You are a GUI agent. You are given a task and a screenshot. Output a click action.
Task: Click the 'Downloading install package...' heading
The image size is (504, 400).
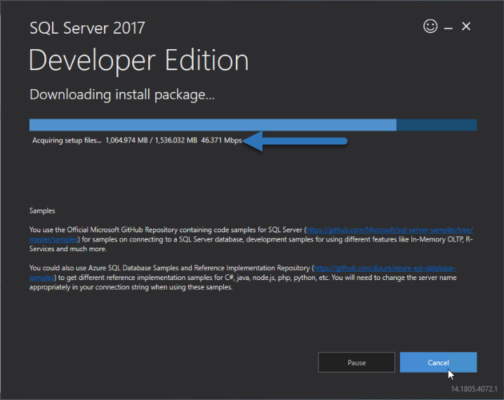pyautogui.click(x=122, y=95)
